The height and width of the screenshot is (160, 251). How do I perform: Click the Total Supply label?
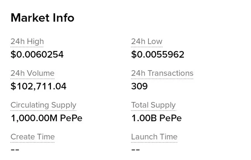[x=153, y=105]
